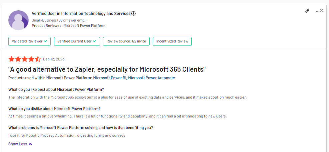Click 'Product Reviewed: Microsoft Power Platform' text

point(69,26)
